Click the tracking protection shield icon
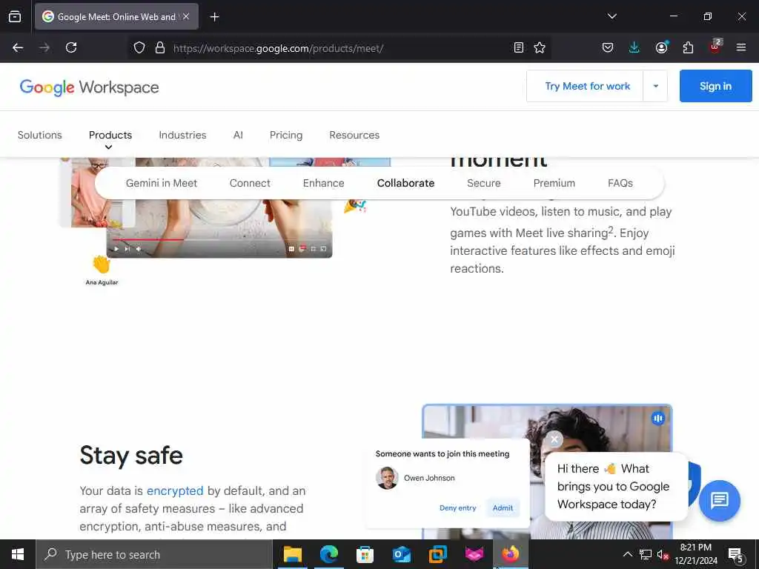The width and height of the screenshot is (759, 569). [139, 47]
